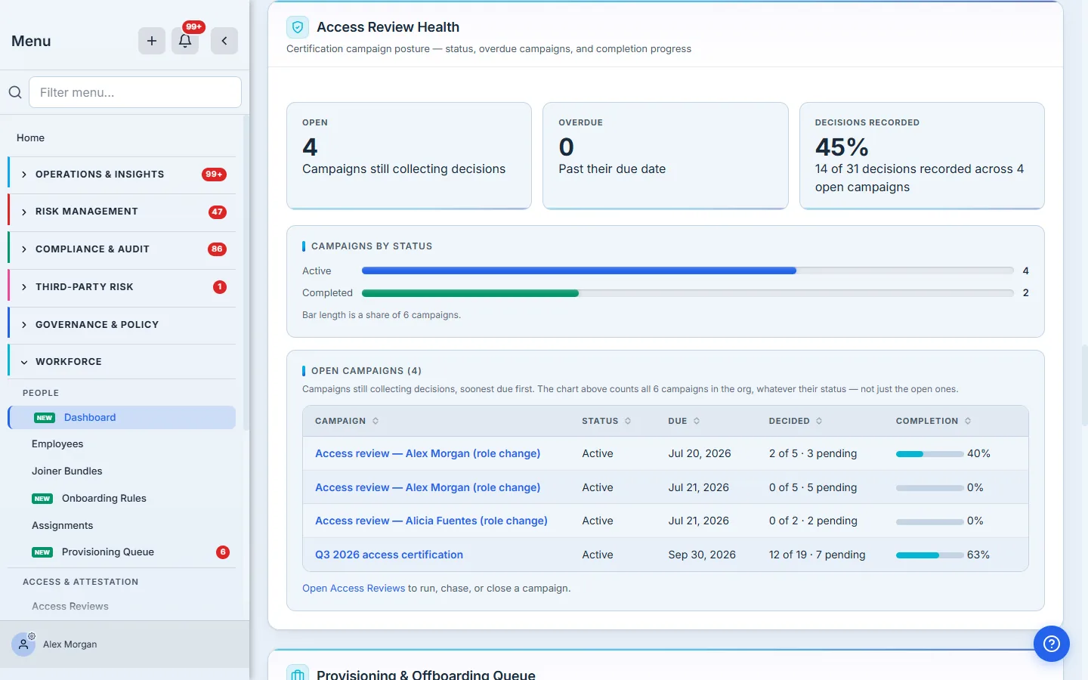Expand the Risk Management section chevron
Image resolution: width=1088 pixels, height=680 pixels.
click(24, 212)
